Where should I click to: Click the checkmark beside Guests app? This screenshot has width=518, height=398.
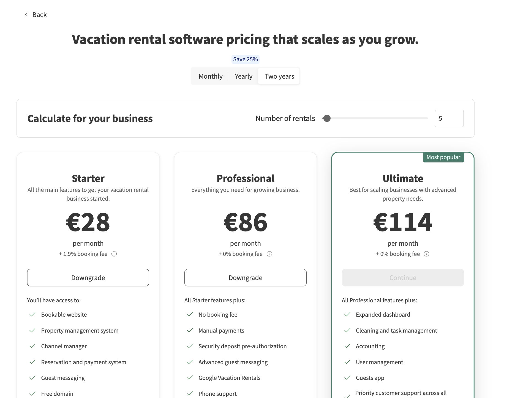(347, 378)
